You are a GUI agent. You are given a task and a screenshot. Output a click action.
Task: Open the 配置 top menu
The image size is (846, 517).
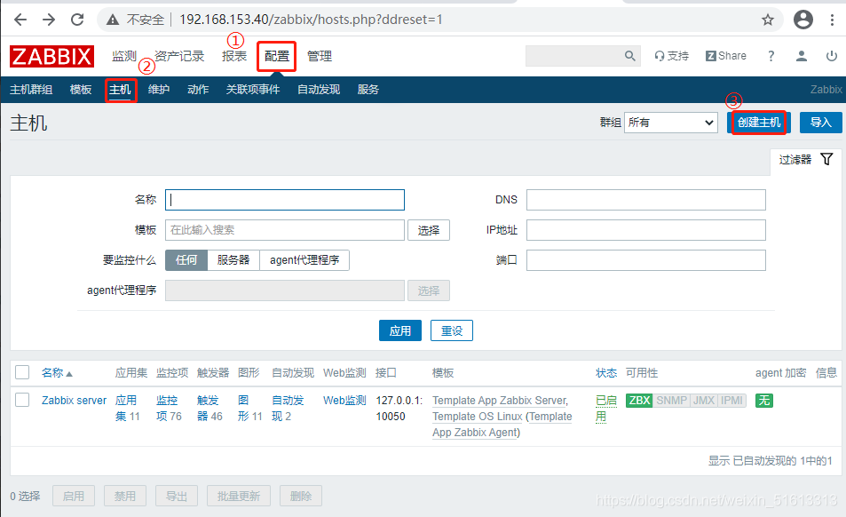click(x=277, y=56)
